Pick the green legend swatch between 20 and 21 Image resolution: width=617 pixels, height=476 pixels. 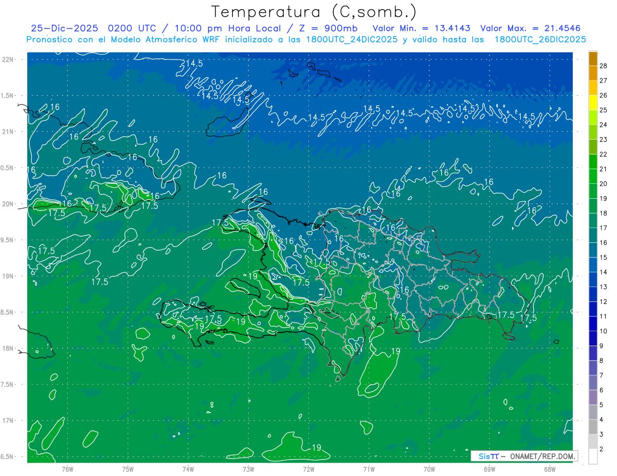pos(593,176)
